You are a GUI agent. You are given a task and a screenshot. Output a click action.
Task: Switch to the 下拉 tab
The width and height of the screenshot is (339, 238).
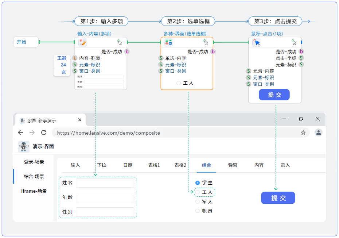pyautogui.click(x=102, y=165)
